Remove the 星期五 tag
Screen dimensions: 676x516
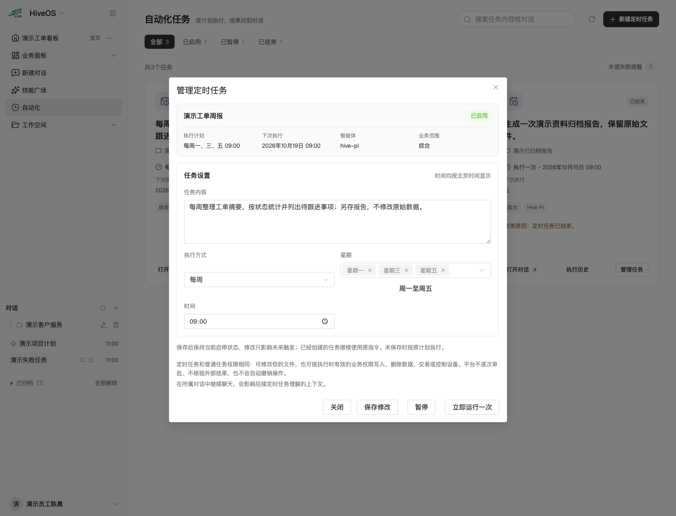click(x=443, y=270)
